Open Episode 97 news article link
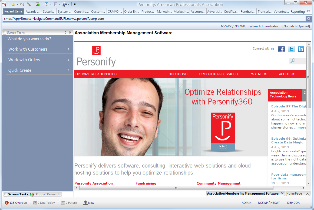Viewport: 314px width, 210px height. click(x=289, y=106)
